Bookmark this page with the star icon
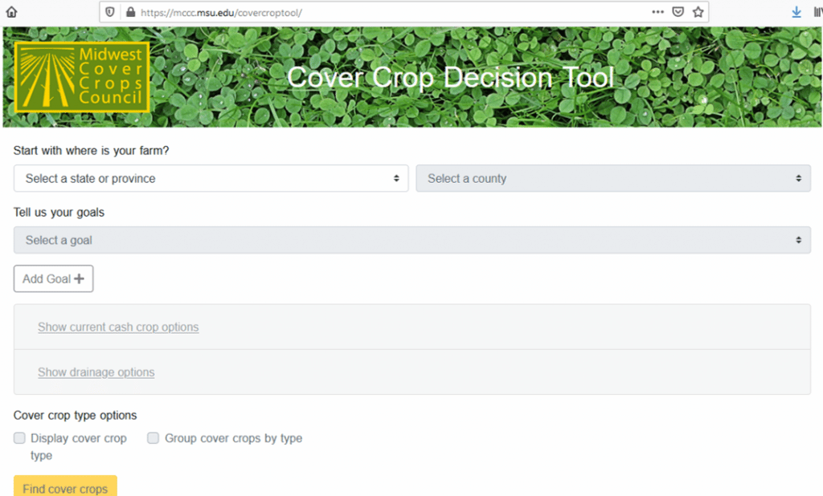This screenshot has width=823, height=496. (x=698, y=12)
